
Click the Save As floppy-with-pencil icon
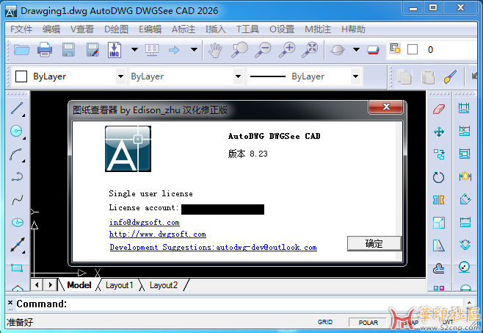tap(92, 50)
